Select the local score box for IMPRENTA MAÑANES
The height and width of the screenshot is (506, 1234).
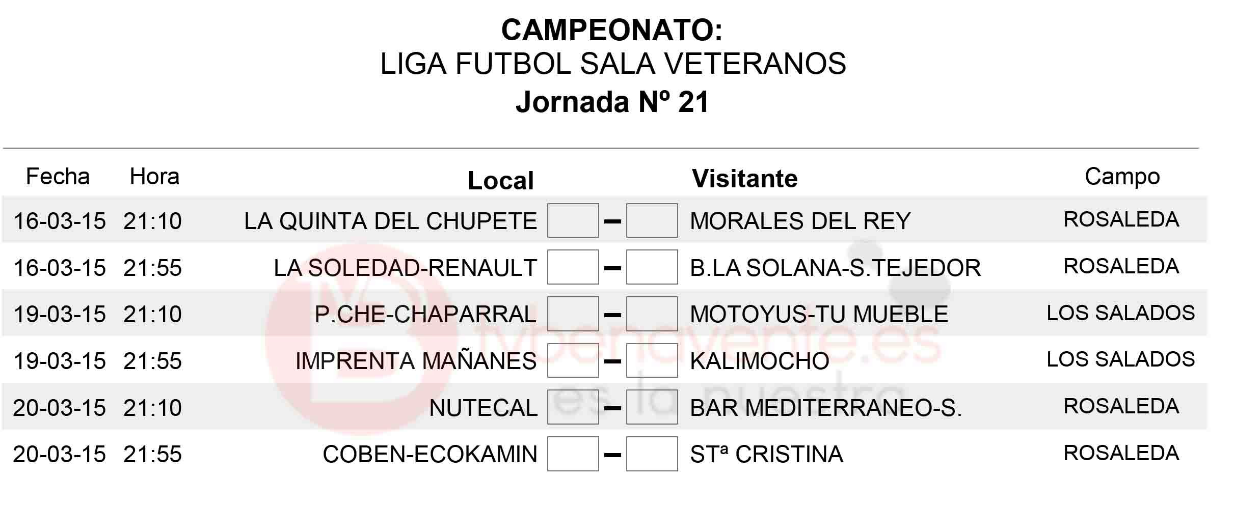pyautogui.click(x=573, y=360)
